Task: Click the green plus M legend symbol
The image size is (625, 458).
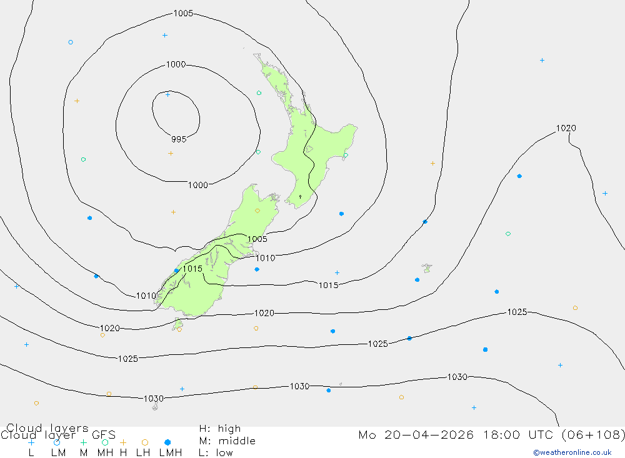Action: (x=83, y=442)
